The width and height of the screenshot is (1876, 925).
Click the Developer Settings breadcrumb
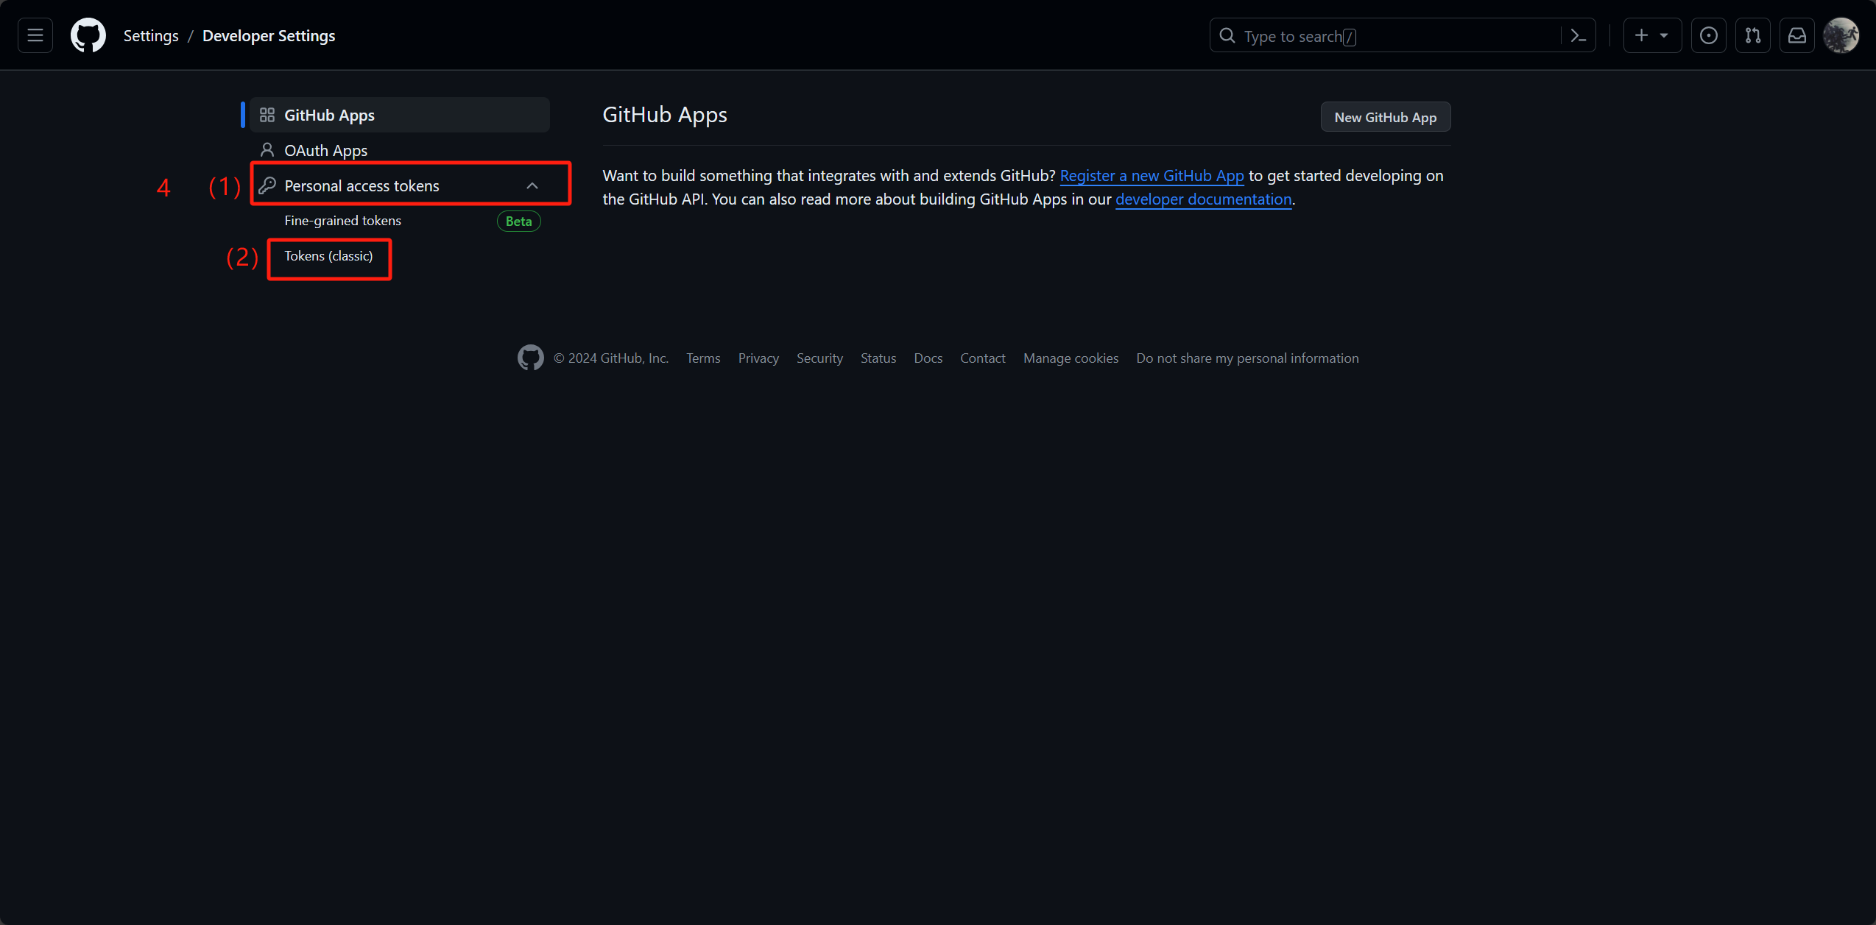point(269,35)
